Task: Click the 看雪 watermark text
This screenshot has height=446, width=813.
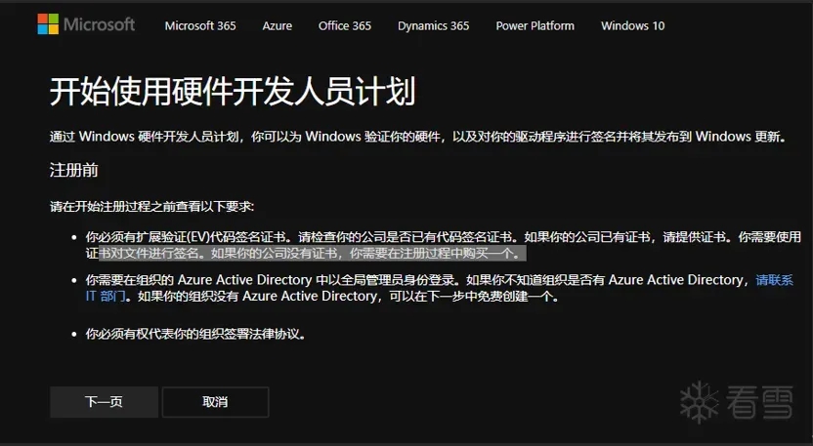Action: pos(758,400)
